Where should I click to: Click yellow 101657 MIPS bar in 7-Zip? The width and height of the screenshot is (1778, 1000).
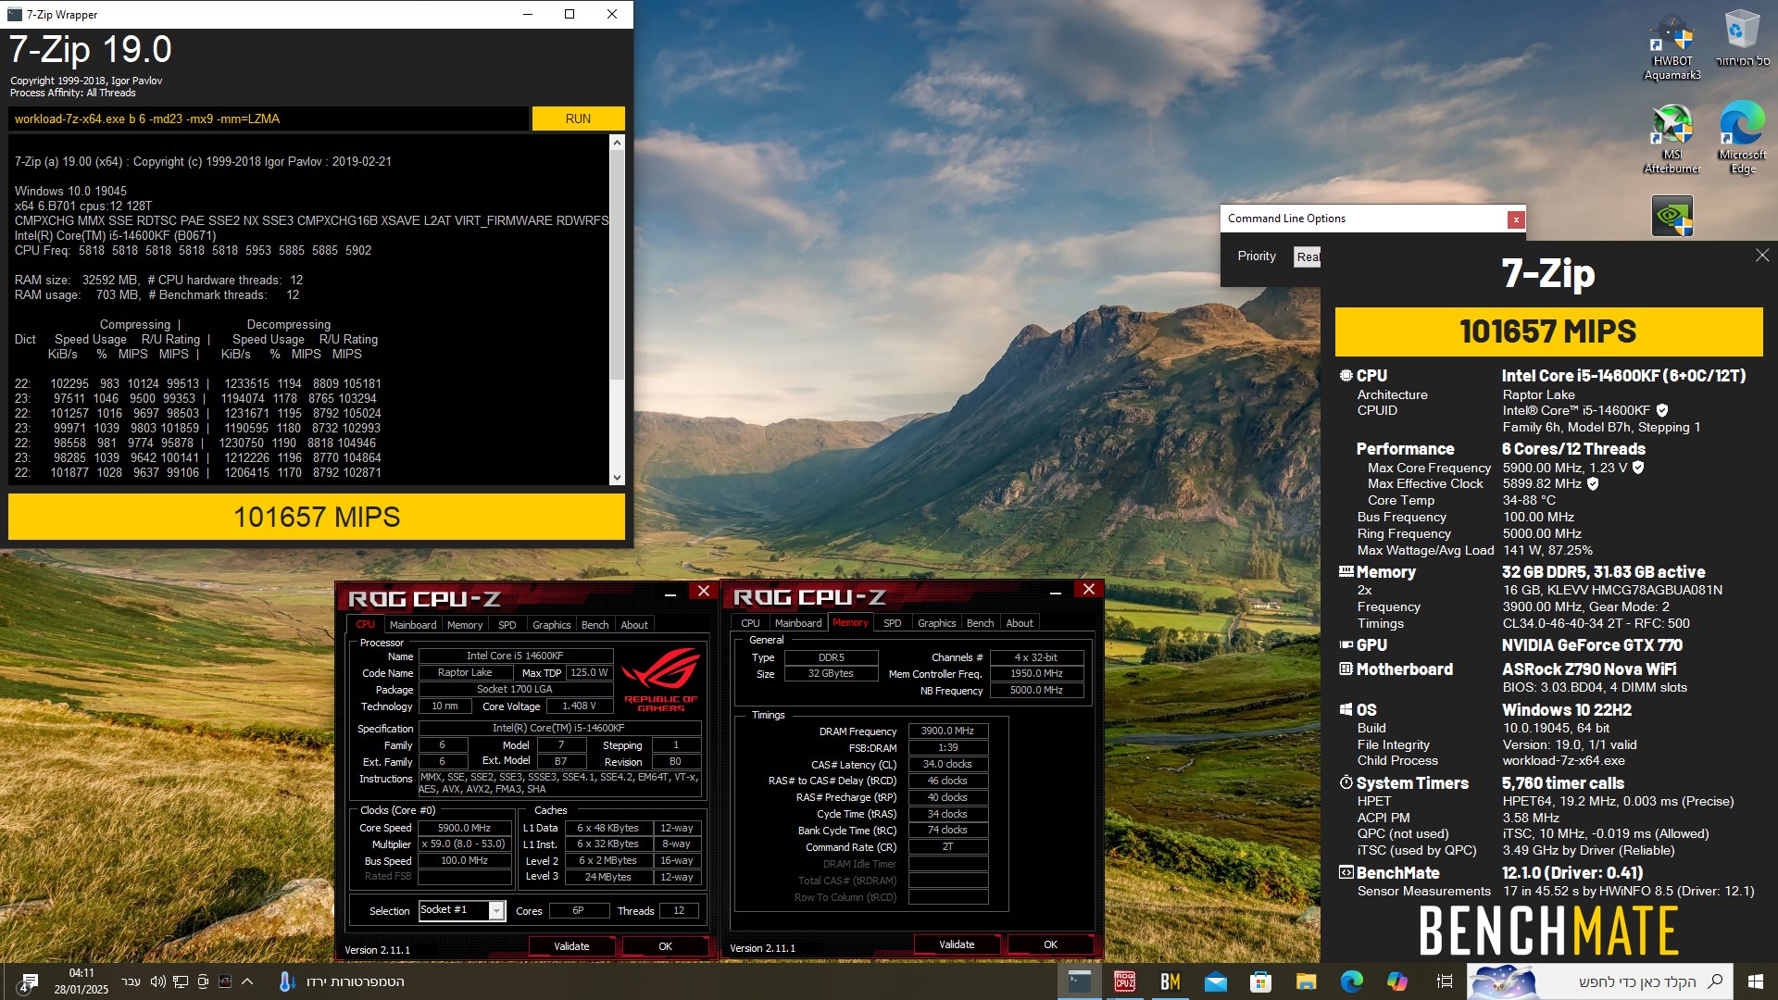(317, 517)
